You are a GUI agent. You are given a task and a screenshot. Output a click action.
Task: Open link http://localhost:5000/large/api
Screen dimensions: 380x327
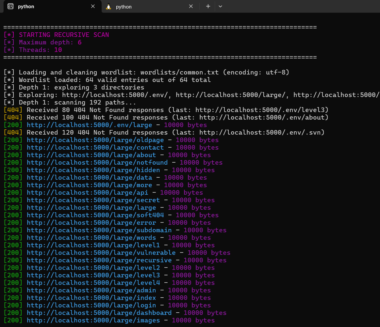pyautogui.click(x=88, y=192)
